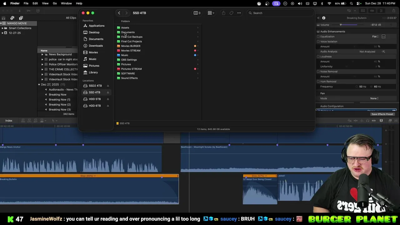Image resolution: width=400 pixels, height=225 pixels.
Task: Select the Assets folder
Action: (158, 27)
